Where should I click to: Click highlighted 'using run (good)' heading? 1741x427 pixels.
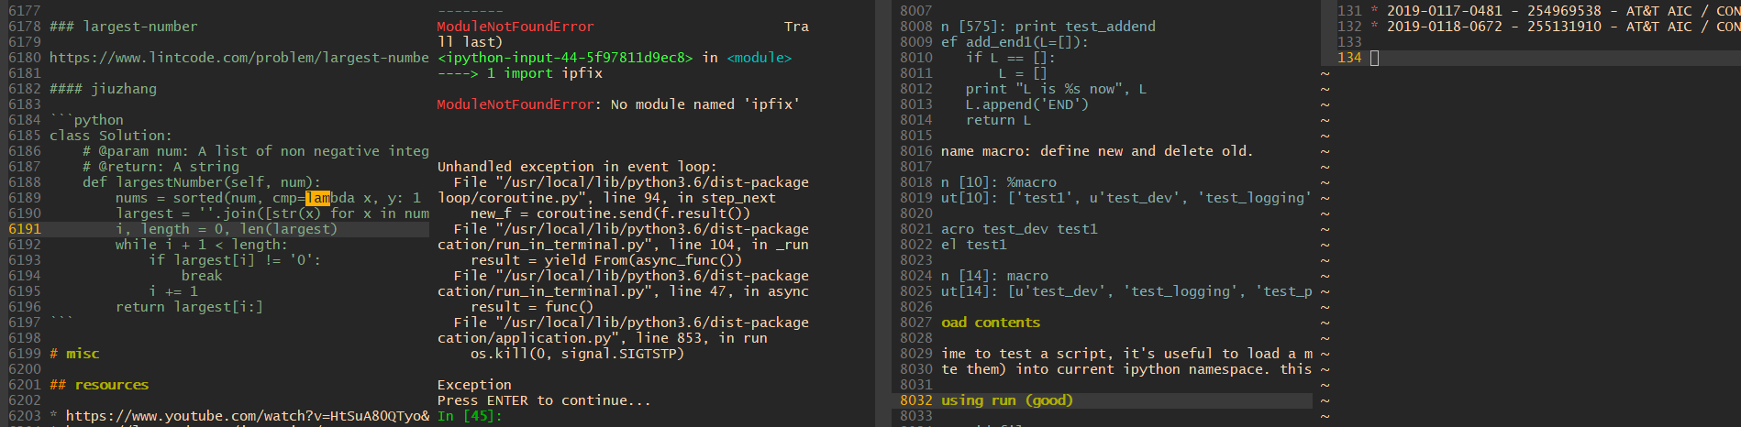pyautogui.click(x=1007, y=400)
